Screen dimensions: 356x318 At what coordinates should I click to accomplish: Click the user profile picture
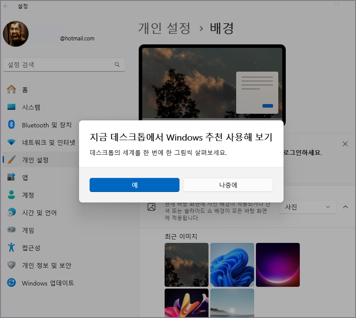click(x=15, y=33)
